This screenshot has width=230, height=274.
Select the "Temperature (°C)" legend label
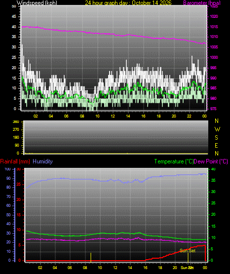[174, 161]
